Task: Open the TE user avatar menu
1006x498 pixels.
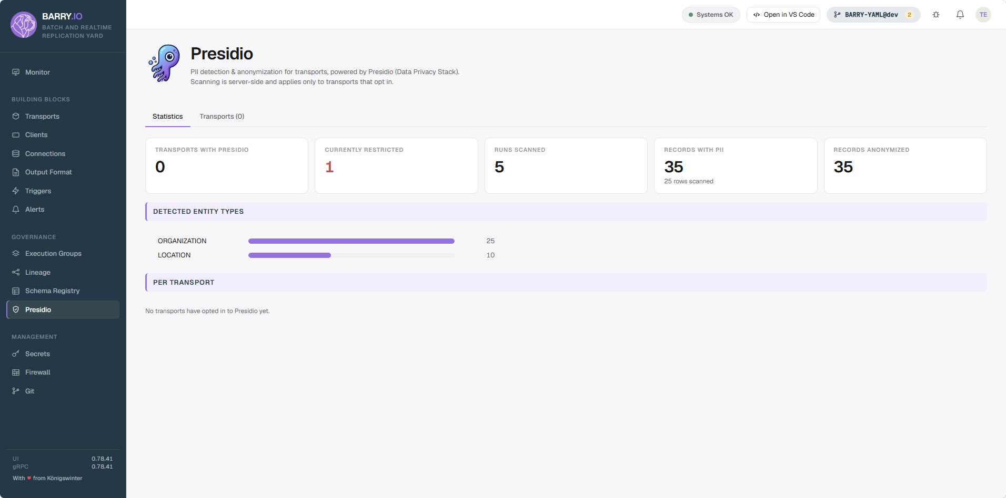Action: pyautogui.click(x=983, y=15)
